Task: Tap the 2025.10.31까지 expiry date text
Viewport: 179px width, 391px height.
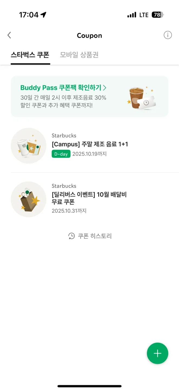Action: click(x=69, y=211)
